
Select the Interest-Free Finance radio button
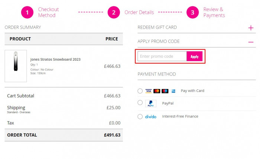point(140,117)
